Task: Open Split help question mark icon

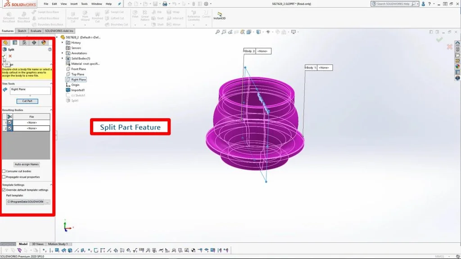Action: pyautogui.click(x=50, y=49)
